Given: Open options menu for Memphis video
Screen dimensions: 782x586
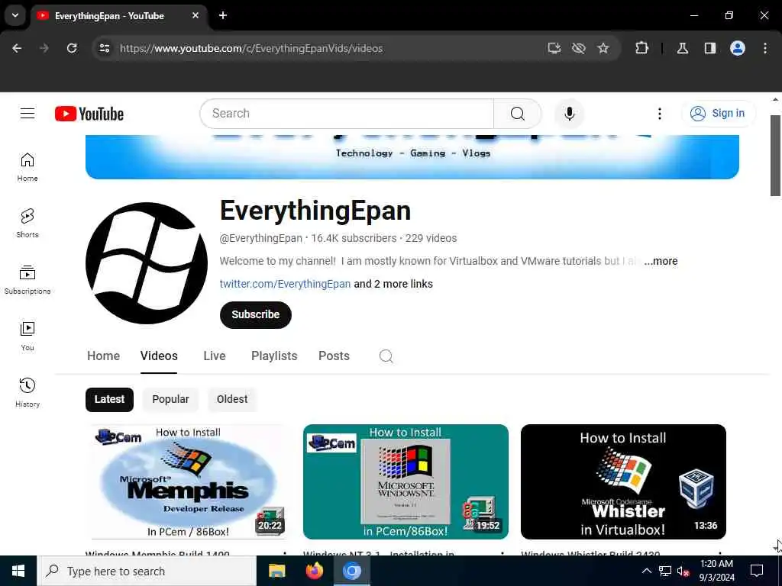Looking at the screenshot, I should pos(284,552).
